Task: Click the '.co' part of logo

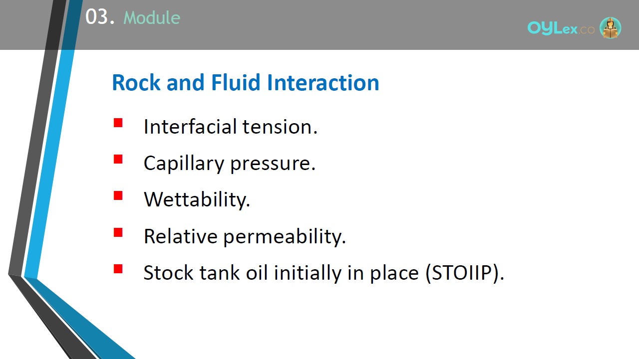Action: click(x=587, y=29)
